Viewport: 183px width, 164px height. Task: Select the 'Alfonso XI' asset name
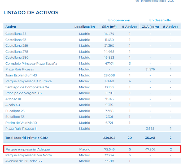click(x=13, y=99)
